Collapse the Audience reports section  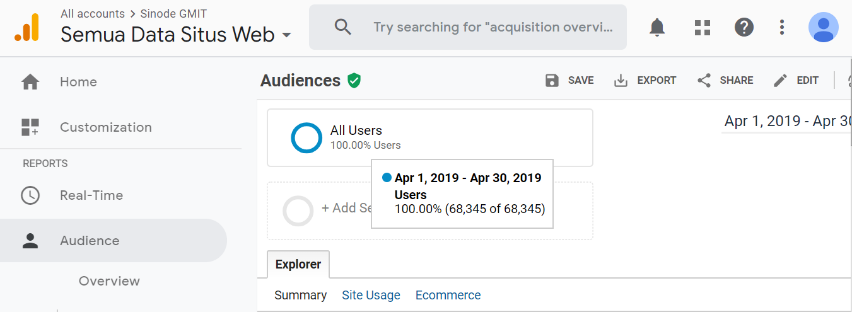(x=90, y=241)
